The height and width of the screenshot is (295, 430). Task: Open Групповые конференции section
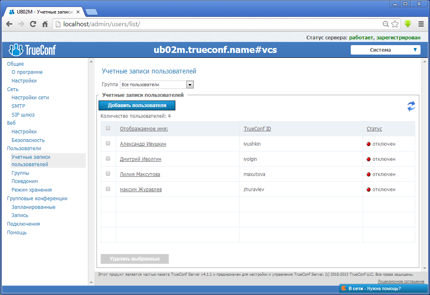(37, 199)
